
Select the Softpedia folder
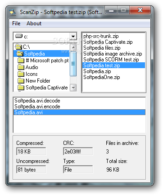tap(41, 54)
